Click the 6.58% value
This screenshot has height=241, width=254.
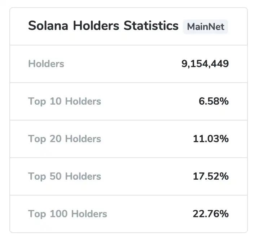(x=214, y=101)
